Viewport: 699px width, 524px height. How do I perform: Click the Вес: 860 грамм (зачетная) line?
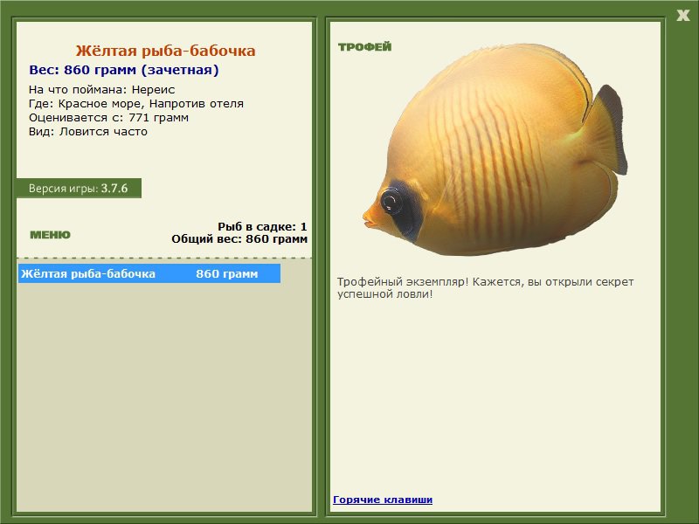click(x=124, y=70)
